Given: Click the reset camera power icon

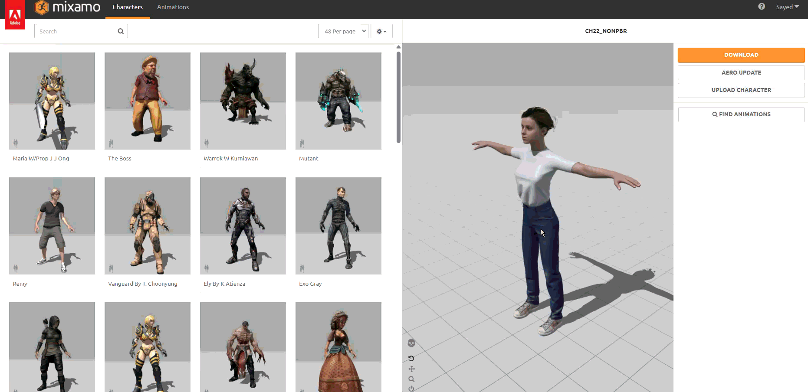Looking at the screenshot, I should pos(411,389).
